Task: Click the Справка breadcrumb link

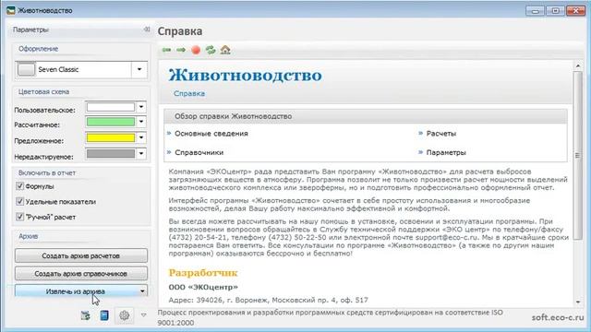Action: point(189,93)
